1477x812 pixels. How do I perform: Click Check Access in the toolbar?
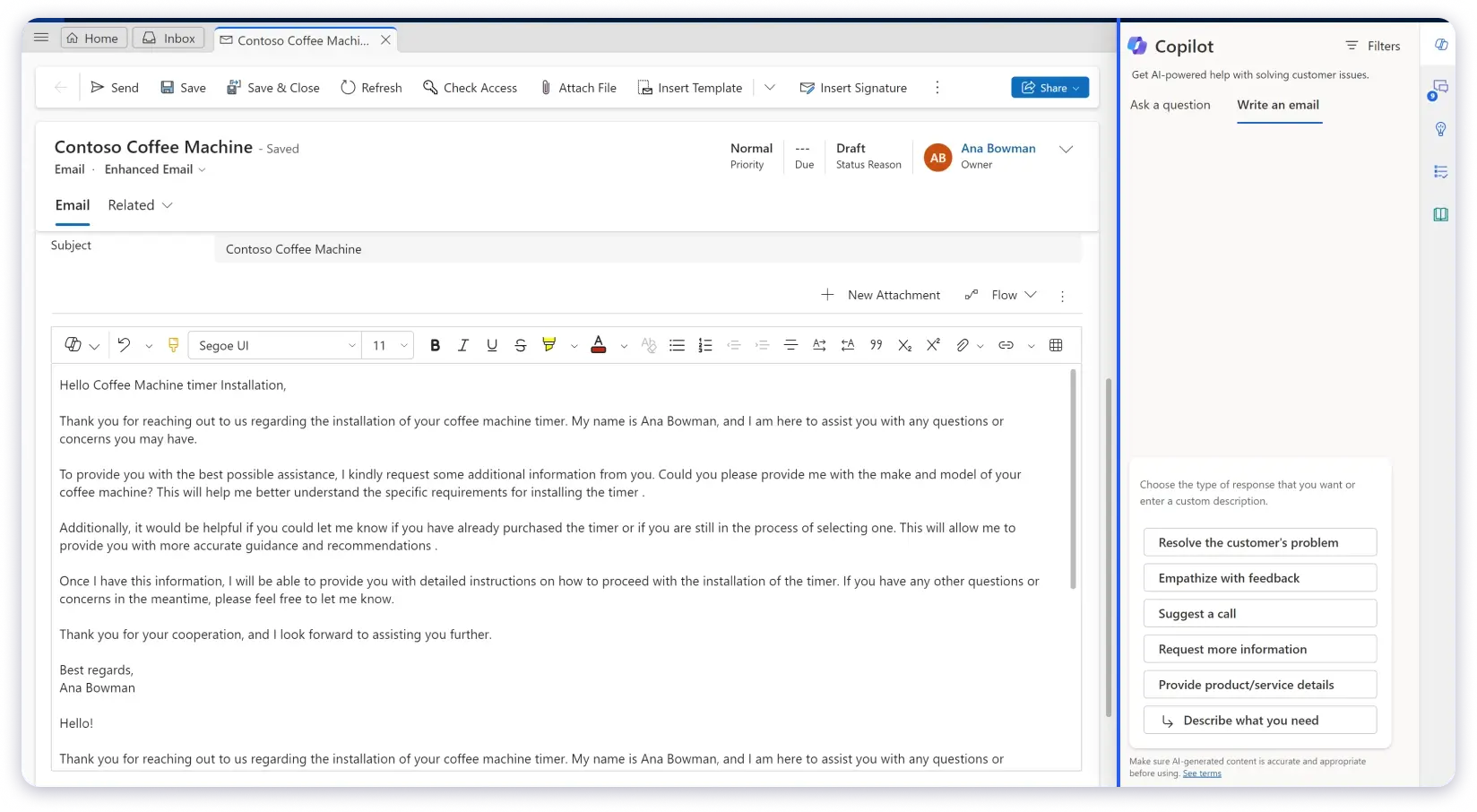[x=470, y=88]
